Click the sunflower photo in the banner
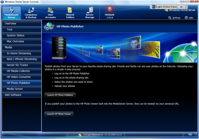 (149, 49)
